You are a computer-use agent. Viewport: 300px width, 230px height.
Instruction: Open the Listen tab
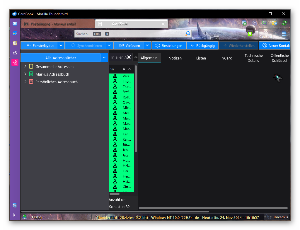[x=201, y=58]
